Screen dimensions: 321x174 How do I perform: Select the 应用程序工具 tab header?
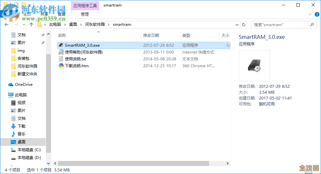pos(85,6)
